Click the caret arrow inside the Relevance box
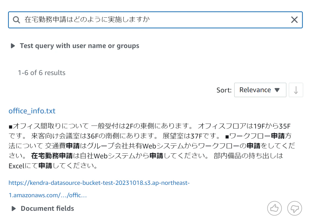315x224 pixels. coord(277,90)
